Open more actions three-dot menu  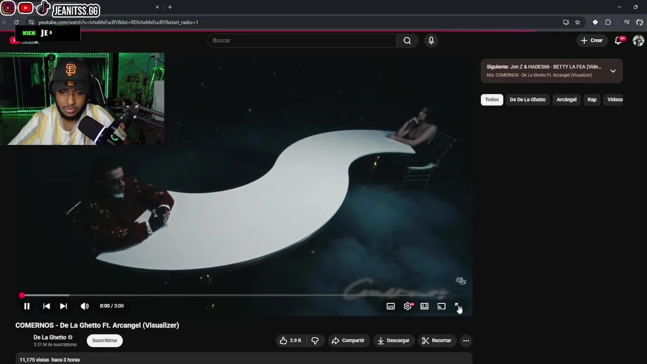[466, 341]
